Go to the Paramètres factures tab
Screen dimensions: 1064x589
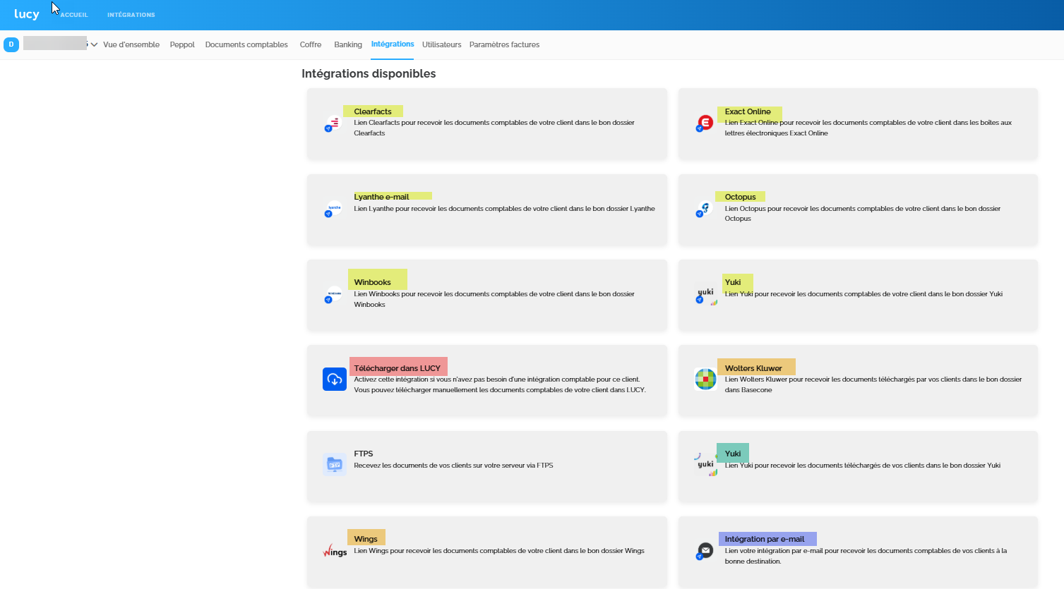(x=504, y=44)
